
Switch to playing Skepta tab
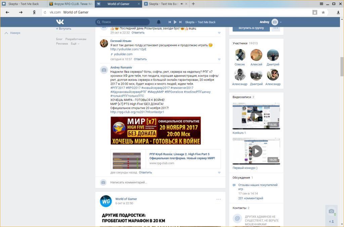164,4
